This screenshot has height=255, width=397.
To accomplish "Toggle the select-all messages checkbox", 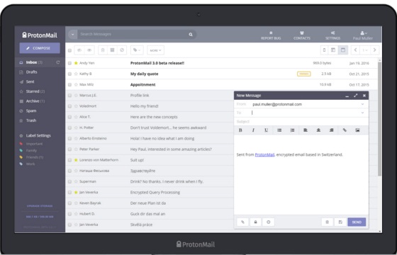I will pos(69,50).
